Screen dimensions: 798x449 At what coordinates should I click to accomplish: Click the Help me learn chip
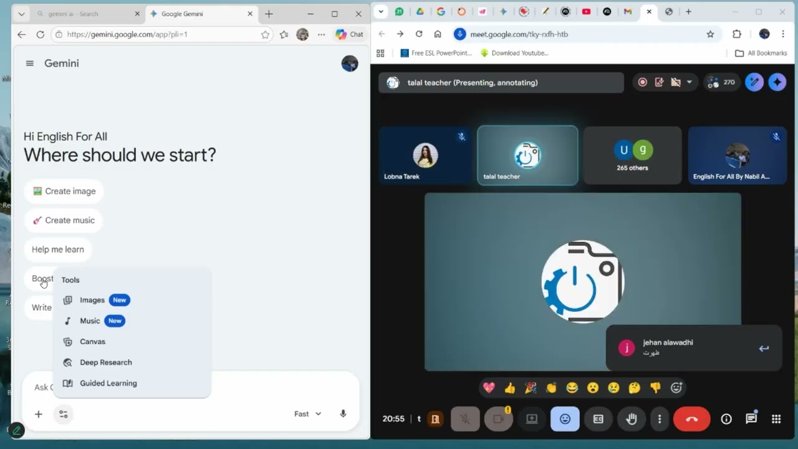coord(58,249)
